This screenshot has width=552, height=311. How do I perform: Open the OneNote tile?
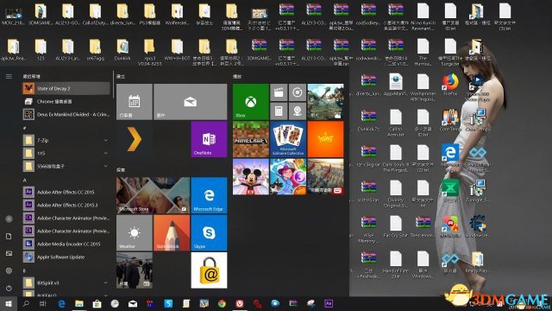point(209,139)
